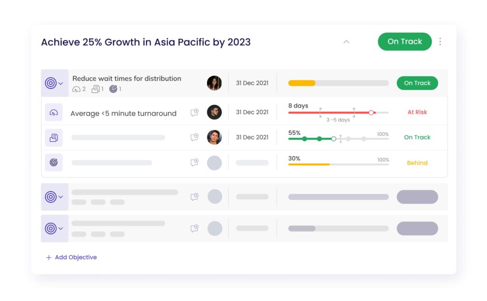Open avatar of Reduce wait times owner
Image resolution: width=487 pixels, height=301 pixels.
[x=214, y=83]
